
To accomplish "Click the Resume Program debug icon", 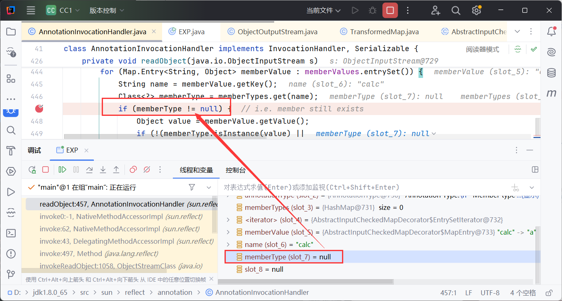I will point(62,169).
